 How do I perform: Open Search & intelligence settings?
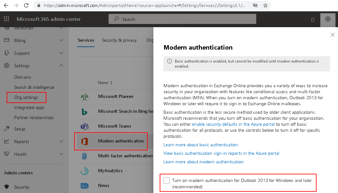coord(34,87)
